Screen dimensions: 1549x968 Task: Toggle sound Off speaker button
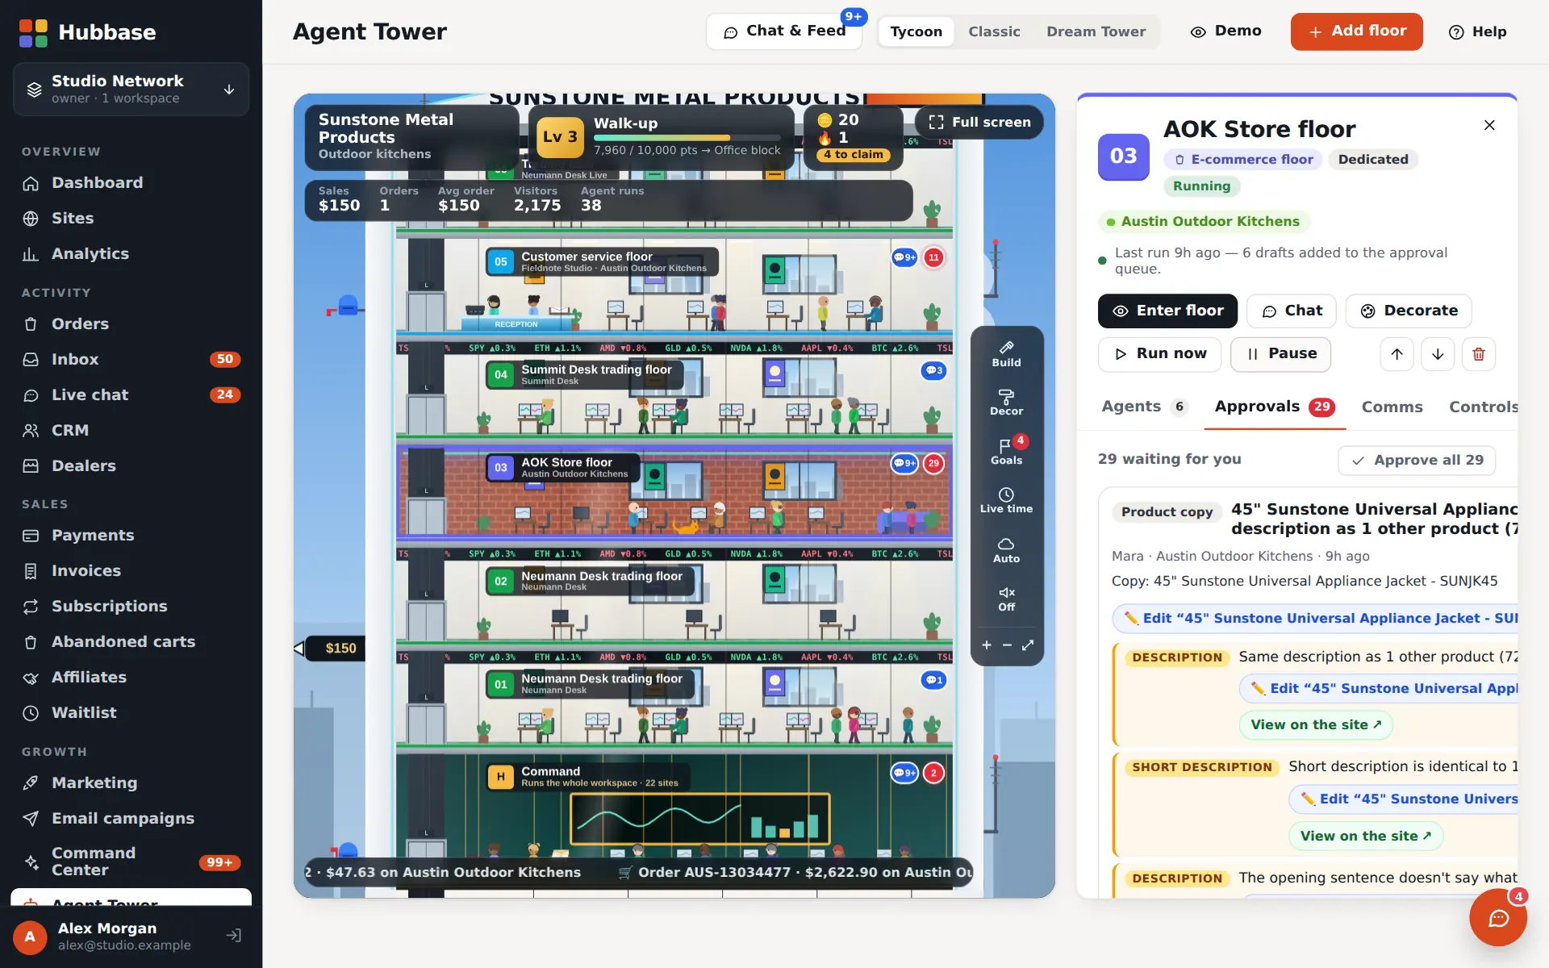[x=1006, y=599]
